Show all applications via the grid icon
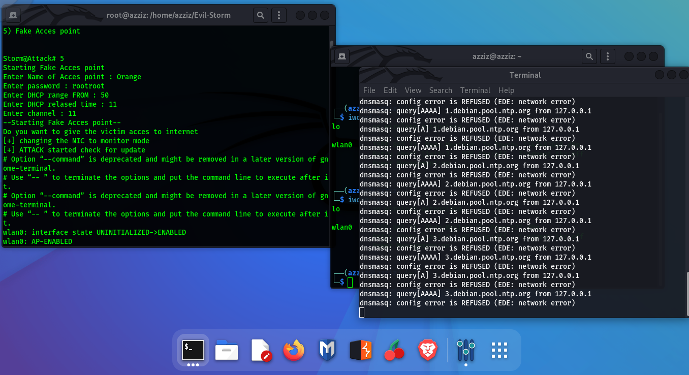The width and height of the screenshot is (689, 375). [499, 350]
